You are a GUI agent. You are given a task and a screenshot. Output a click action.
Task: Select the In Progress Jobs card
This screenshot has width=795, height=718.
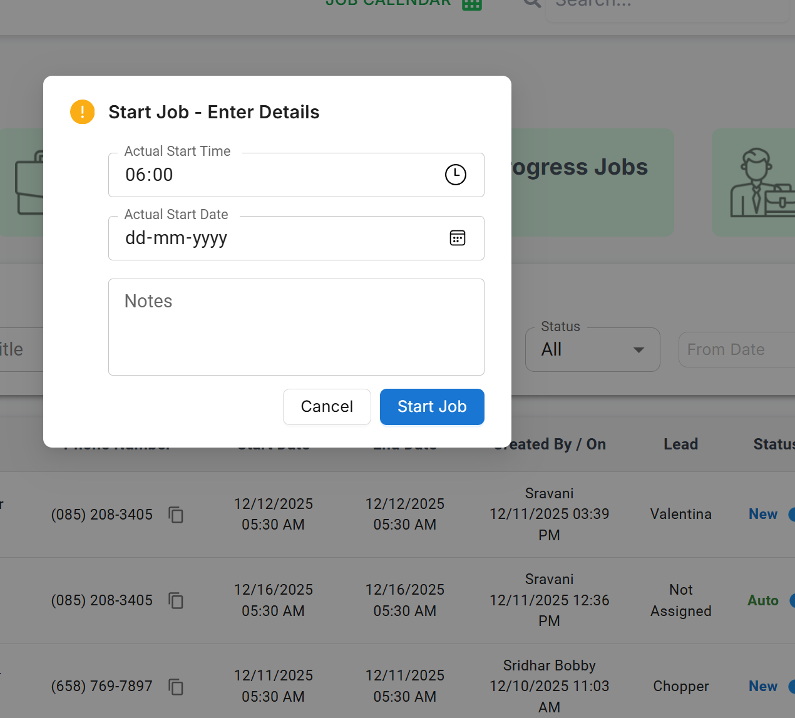click(x=592, y=182)
